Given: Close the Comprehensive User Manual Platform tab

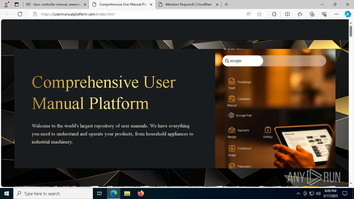Looking at the screenshot, I should (x=151, y=4).
